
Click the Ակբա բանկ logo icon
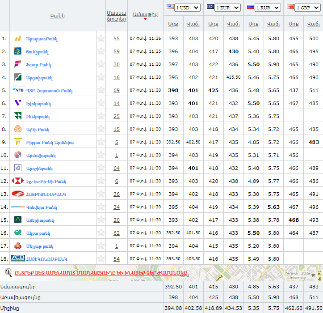18,233
